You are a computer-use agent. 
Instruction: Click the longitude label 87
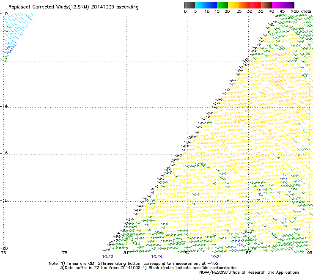(248, 253)
